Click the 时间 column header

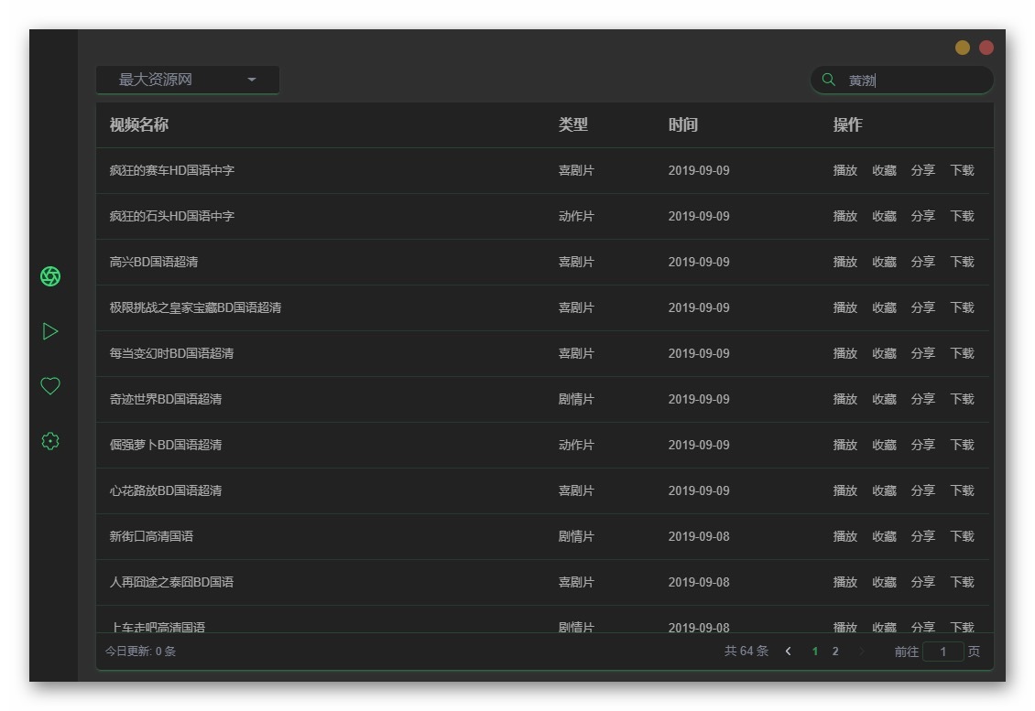pyautogui.click(x=682, y=124)
